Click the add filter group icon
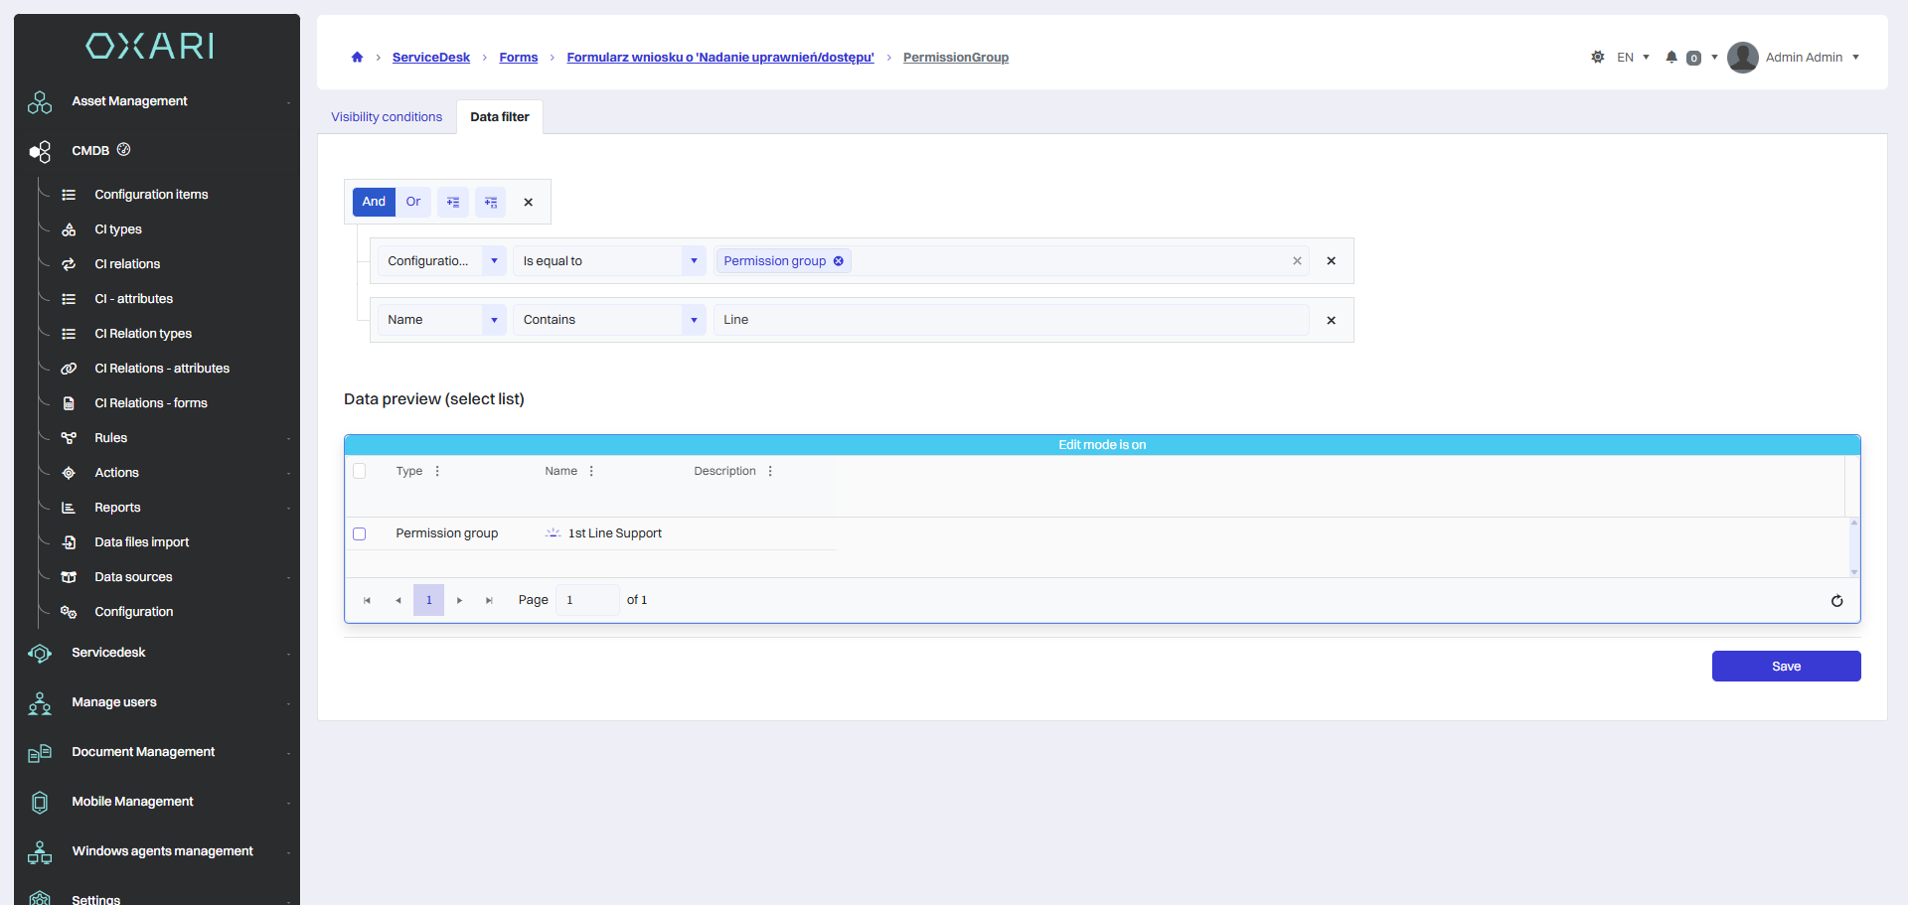 (x=490, y=202)
